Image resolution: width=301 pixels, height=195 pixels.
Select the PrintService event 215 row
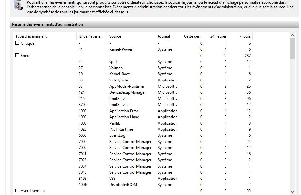(133, 99)
